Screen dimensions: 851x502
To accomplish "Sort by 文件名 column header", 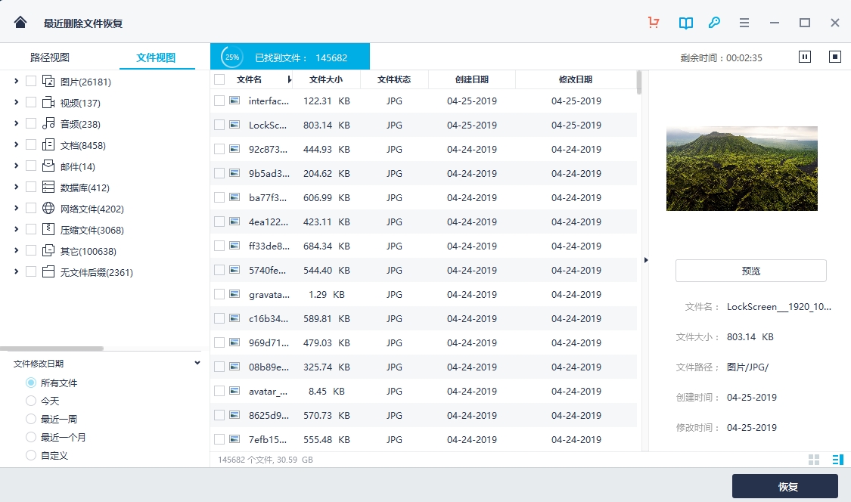I will (x=249, y=79).
